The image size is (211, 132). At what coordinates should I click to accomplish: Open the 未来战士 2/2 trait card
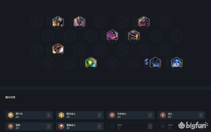131,115
